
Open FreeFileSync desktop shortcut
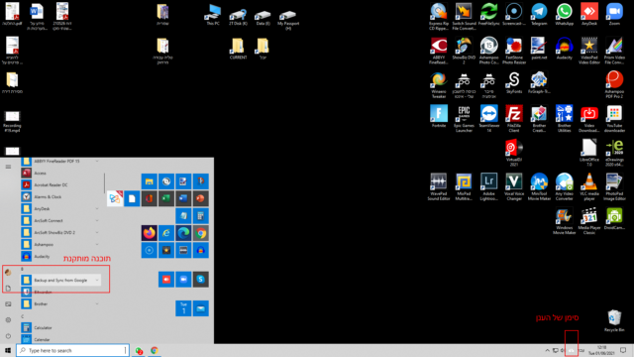tap(488, 14)
